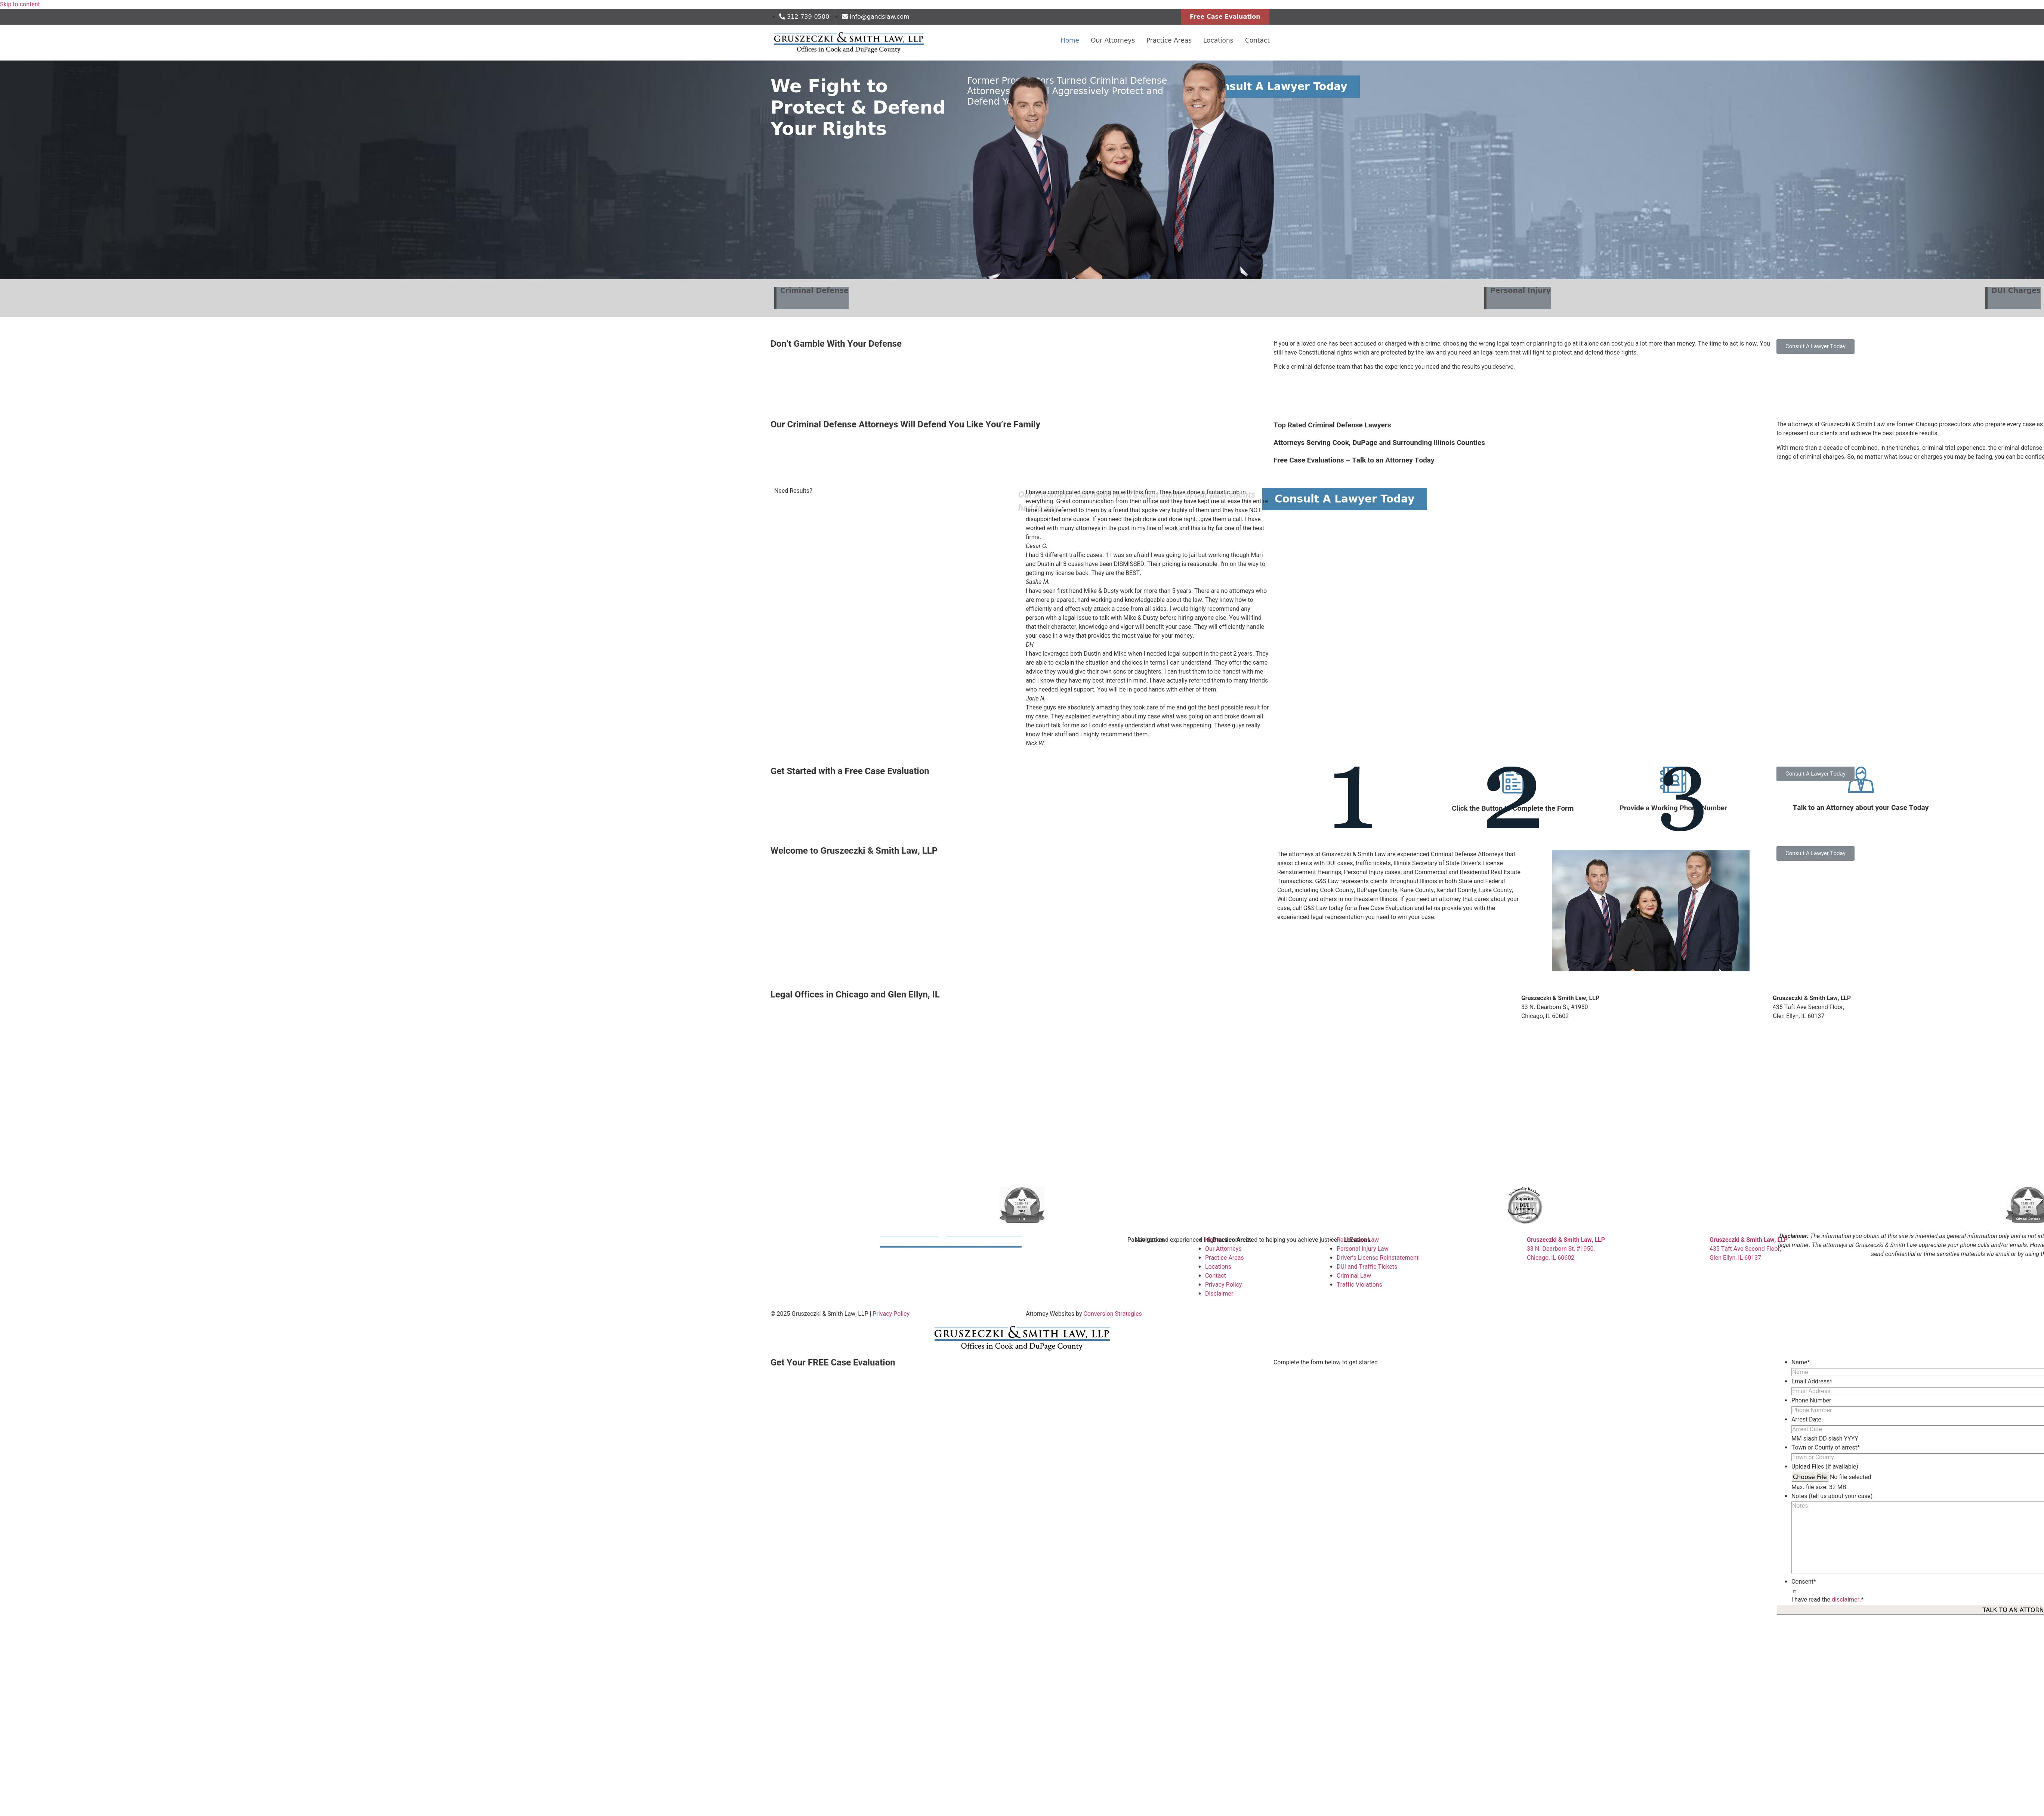
Task: Open Disclaimer in footer navigation list
Action: click(x=1219, y=1294)
